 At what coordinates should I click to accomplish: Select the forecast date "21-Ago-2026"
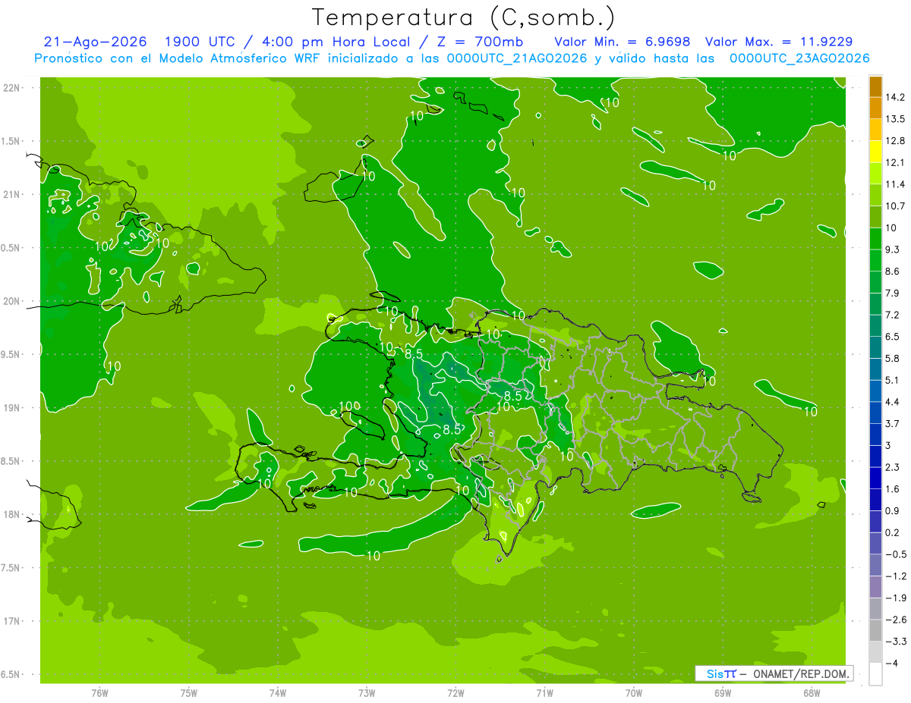coord(95,42)
